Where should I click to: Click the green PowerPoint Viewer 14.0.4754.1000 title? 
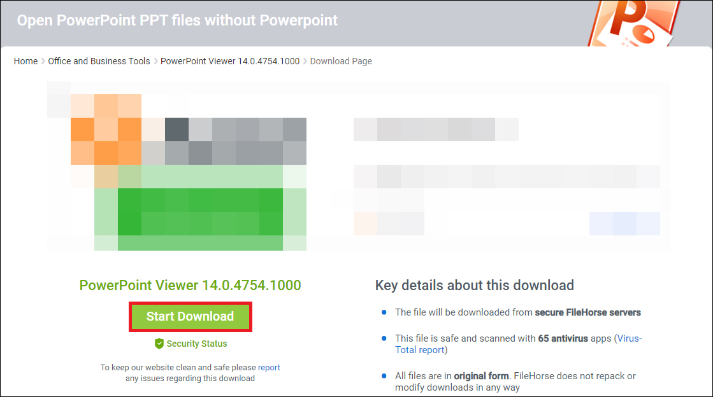pyautogui.click(x=190, y=285)
